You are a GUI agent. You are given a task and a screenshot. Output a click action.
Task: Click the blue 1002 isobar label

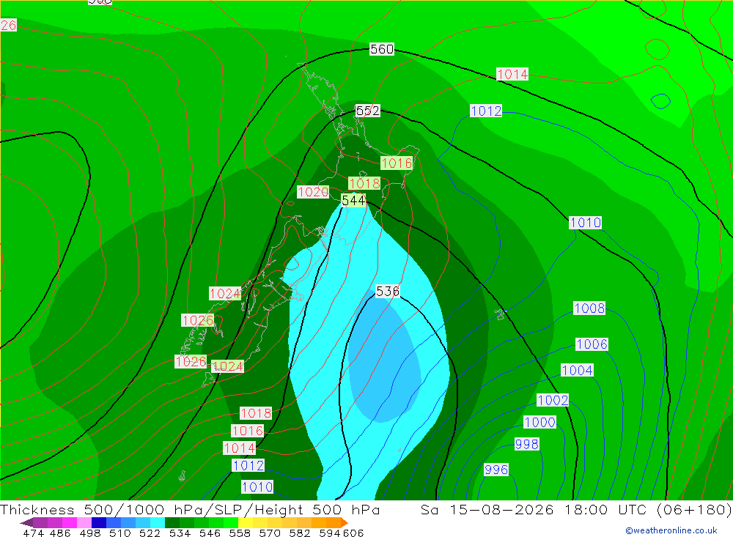[553, 400]
